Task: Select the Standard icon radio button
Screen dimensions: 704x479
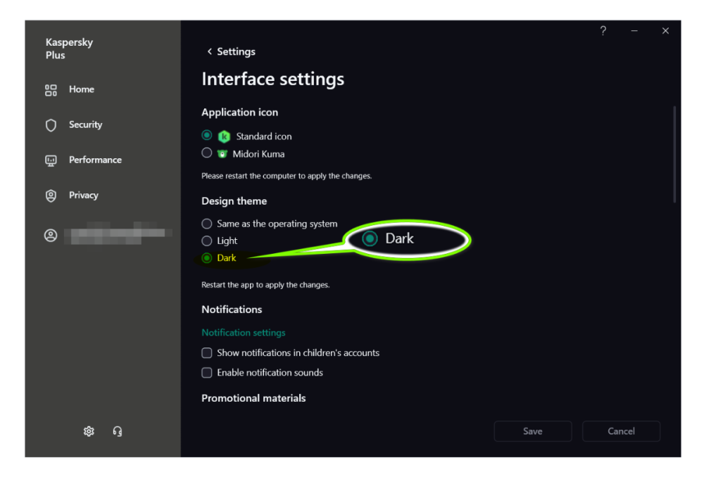Action: [207, 135]
